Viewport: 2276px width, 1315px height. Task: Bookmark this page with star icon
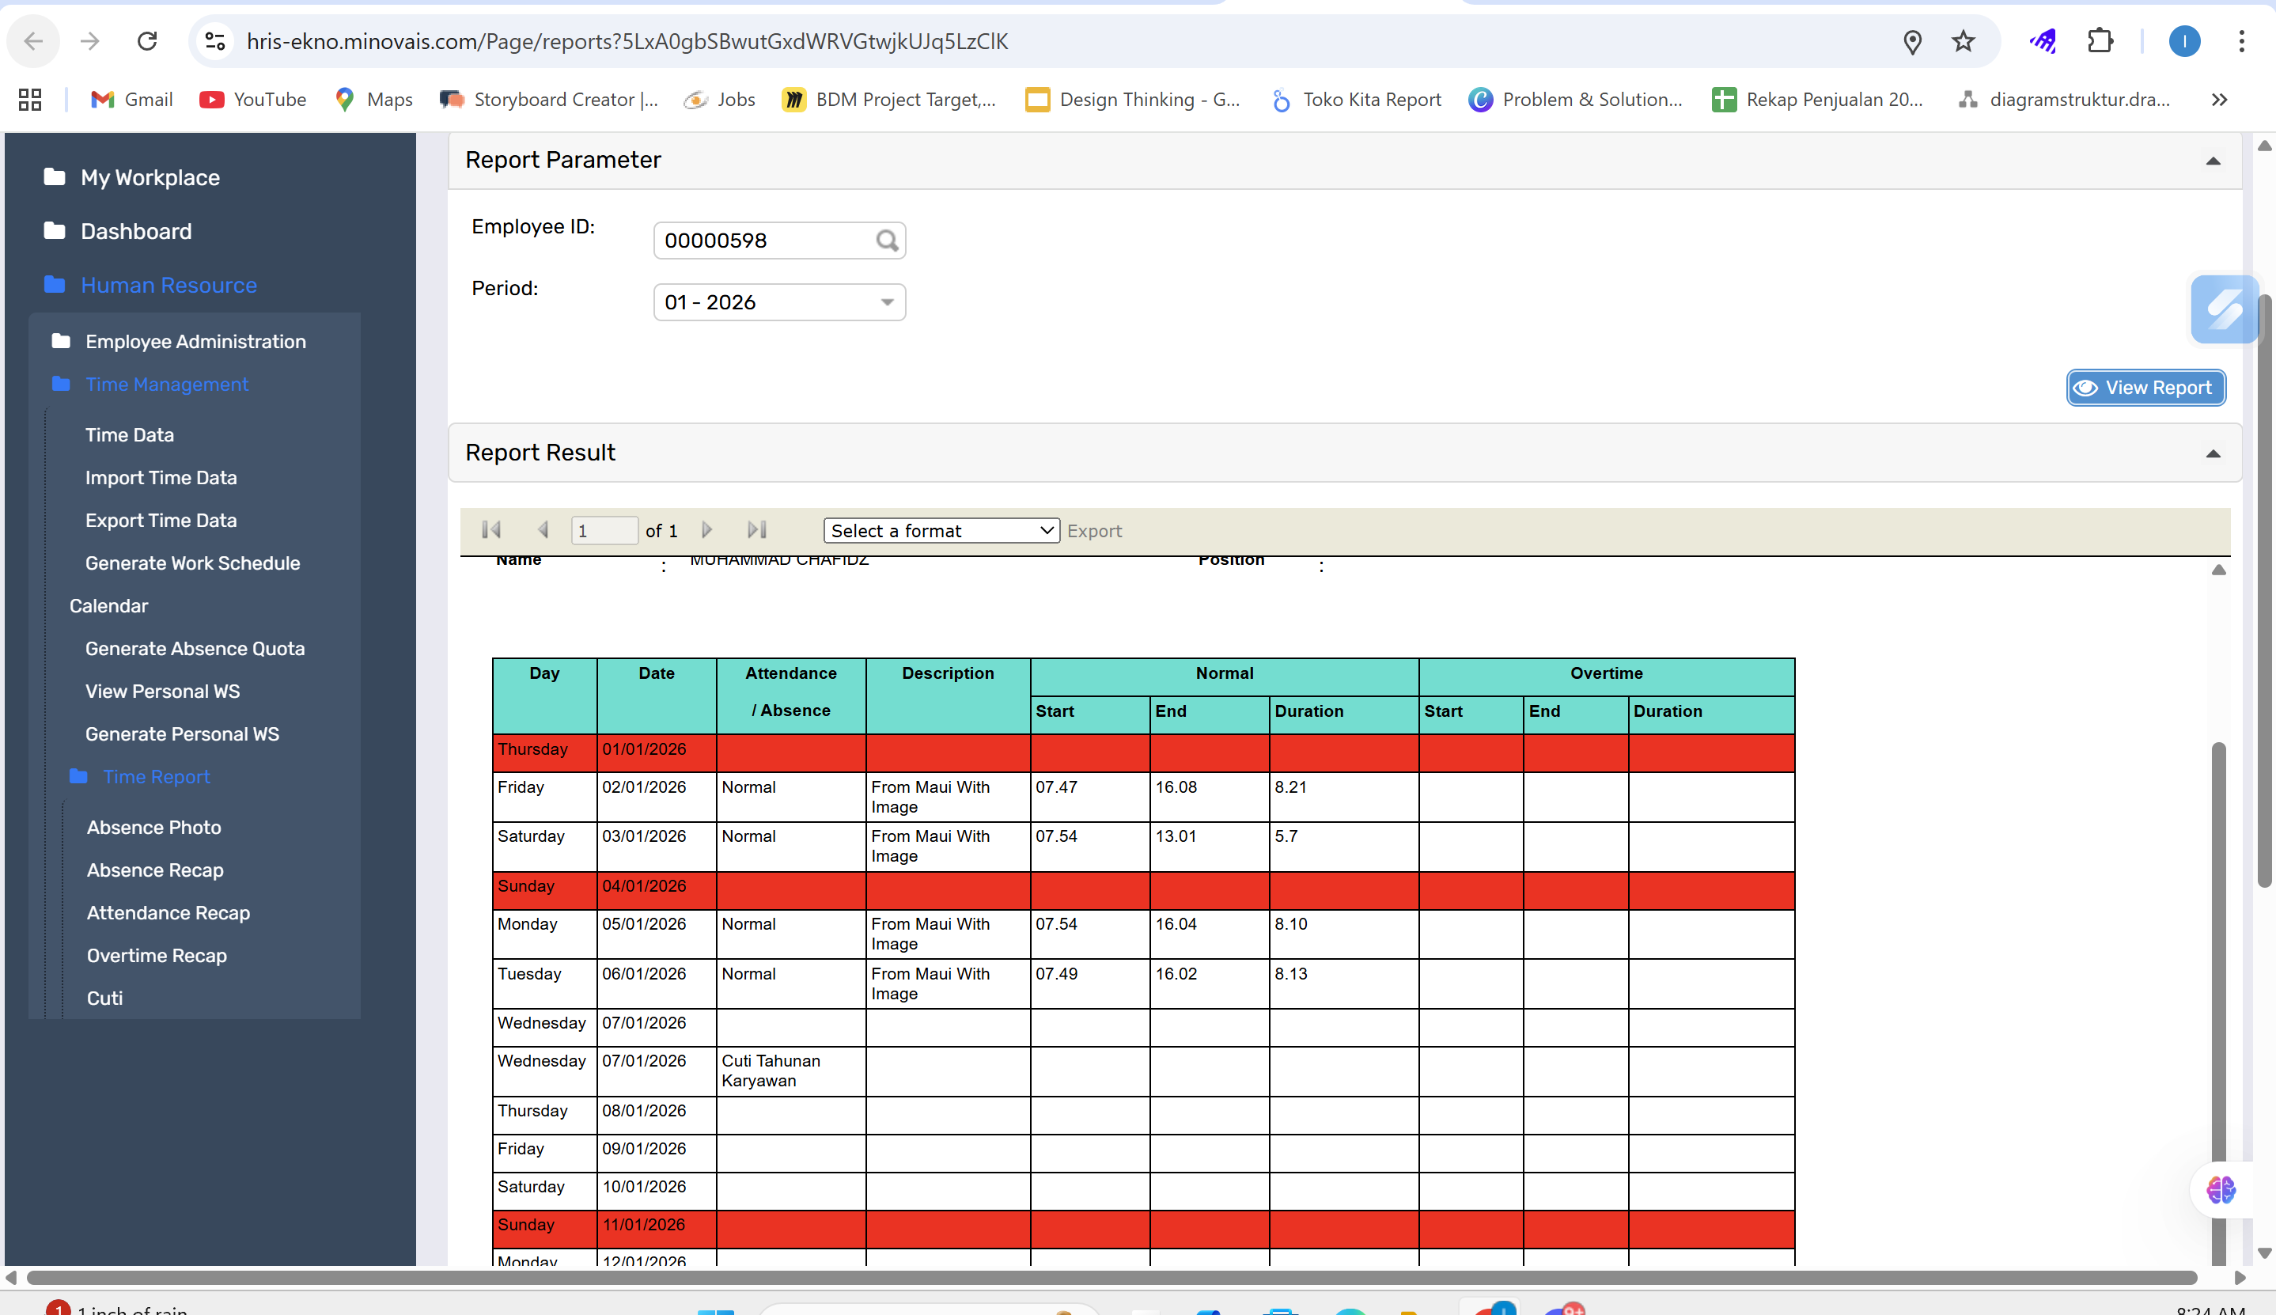(x=1963, y=42)
